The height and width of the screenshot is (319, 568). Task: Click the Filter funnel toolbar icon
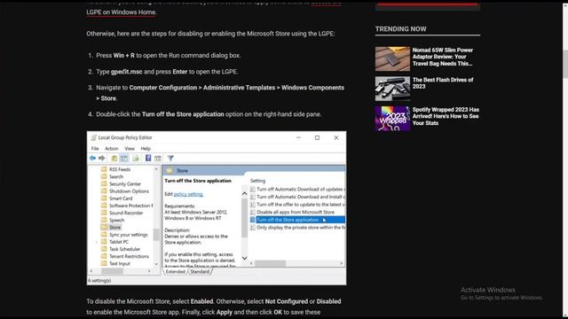point(170,158)
